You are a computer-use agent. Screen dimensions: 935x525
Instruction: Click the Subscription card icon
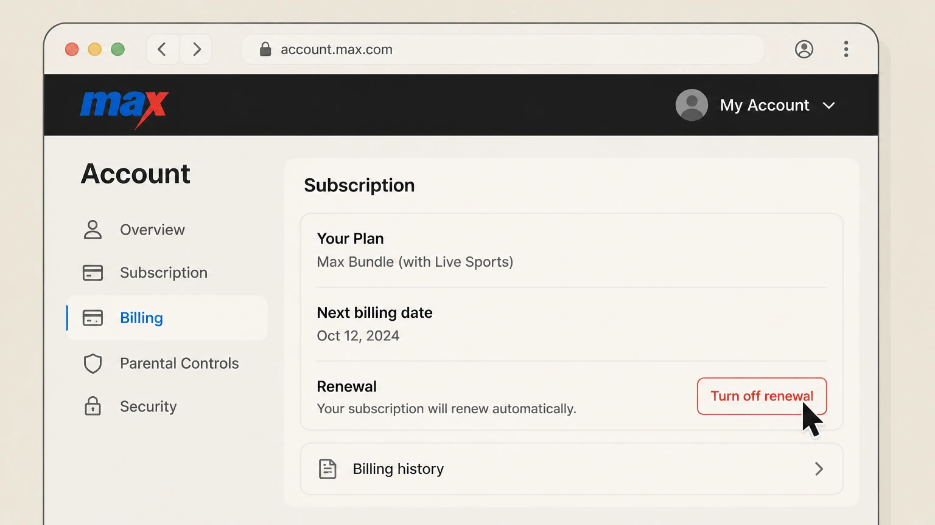(93, 273)
